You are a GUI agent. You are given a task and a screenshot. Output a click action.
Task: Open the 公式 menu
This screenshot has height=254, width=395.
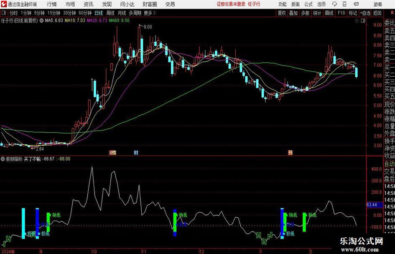click(x=308, y=4)
